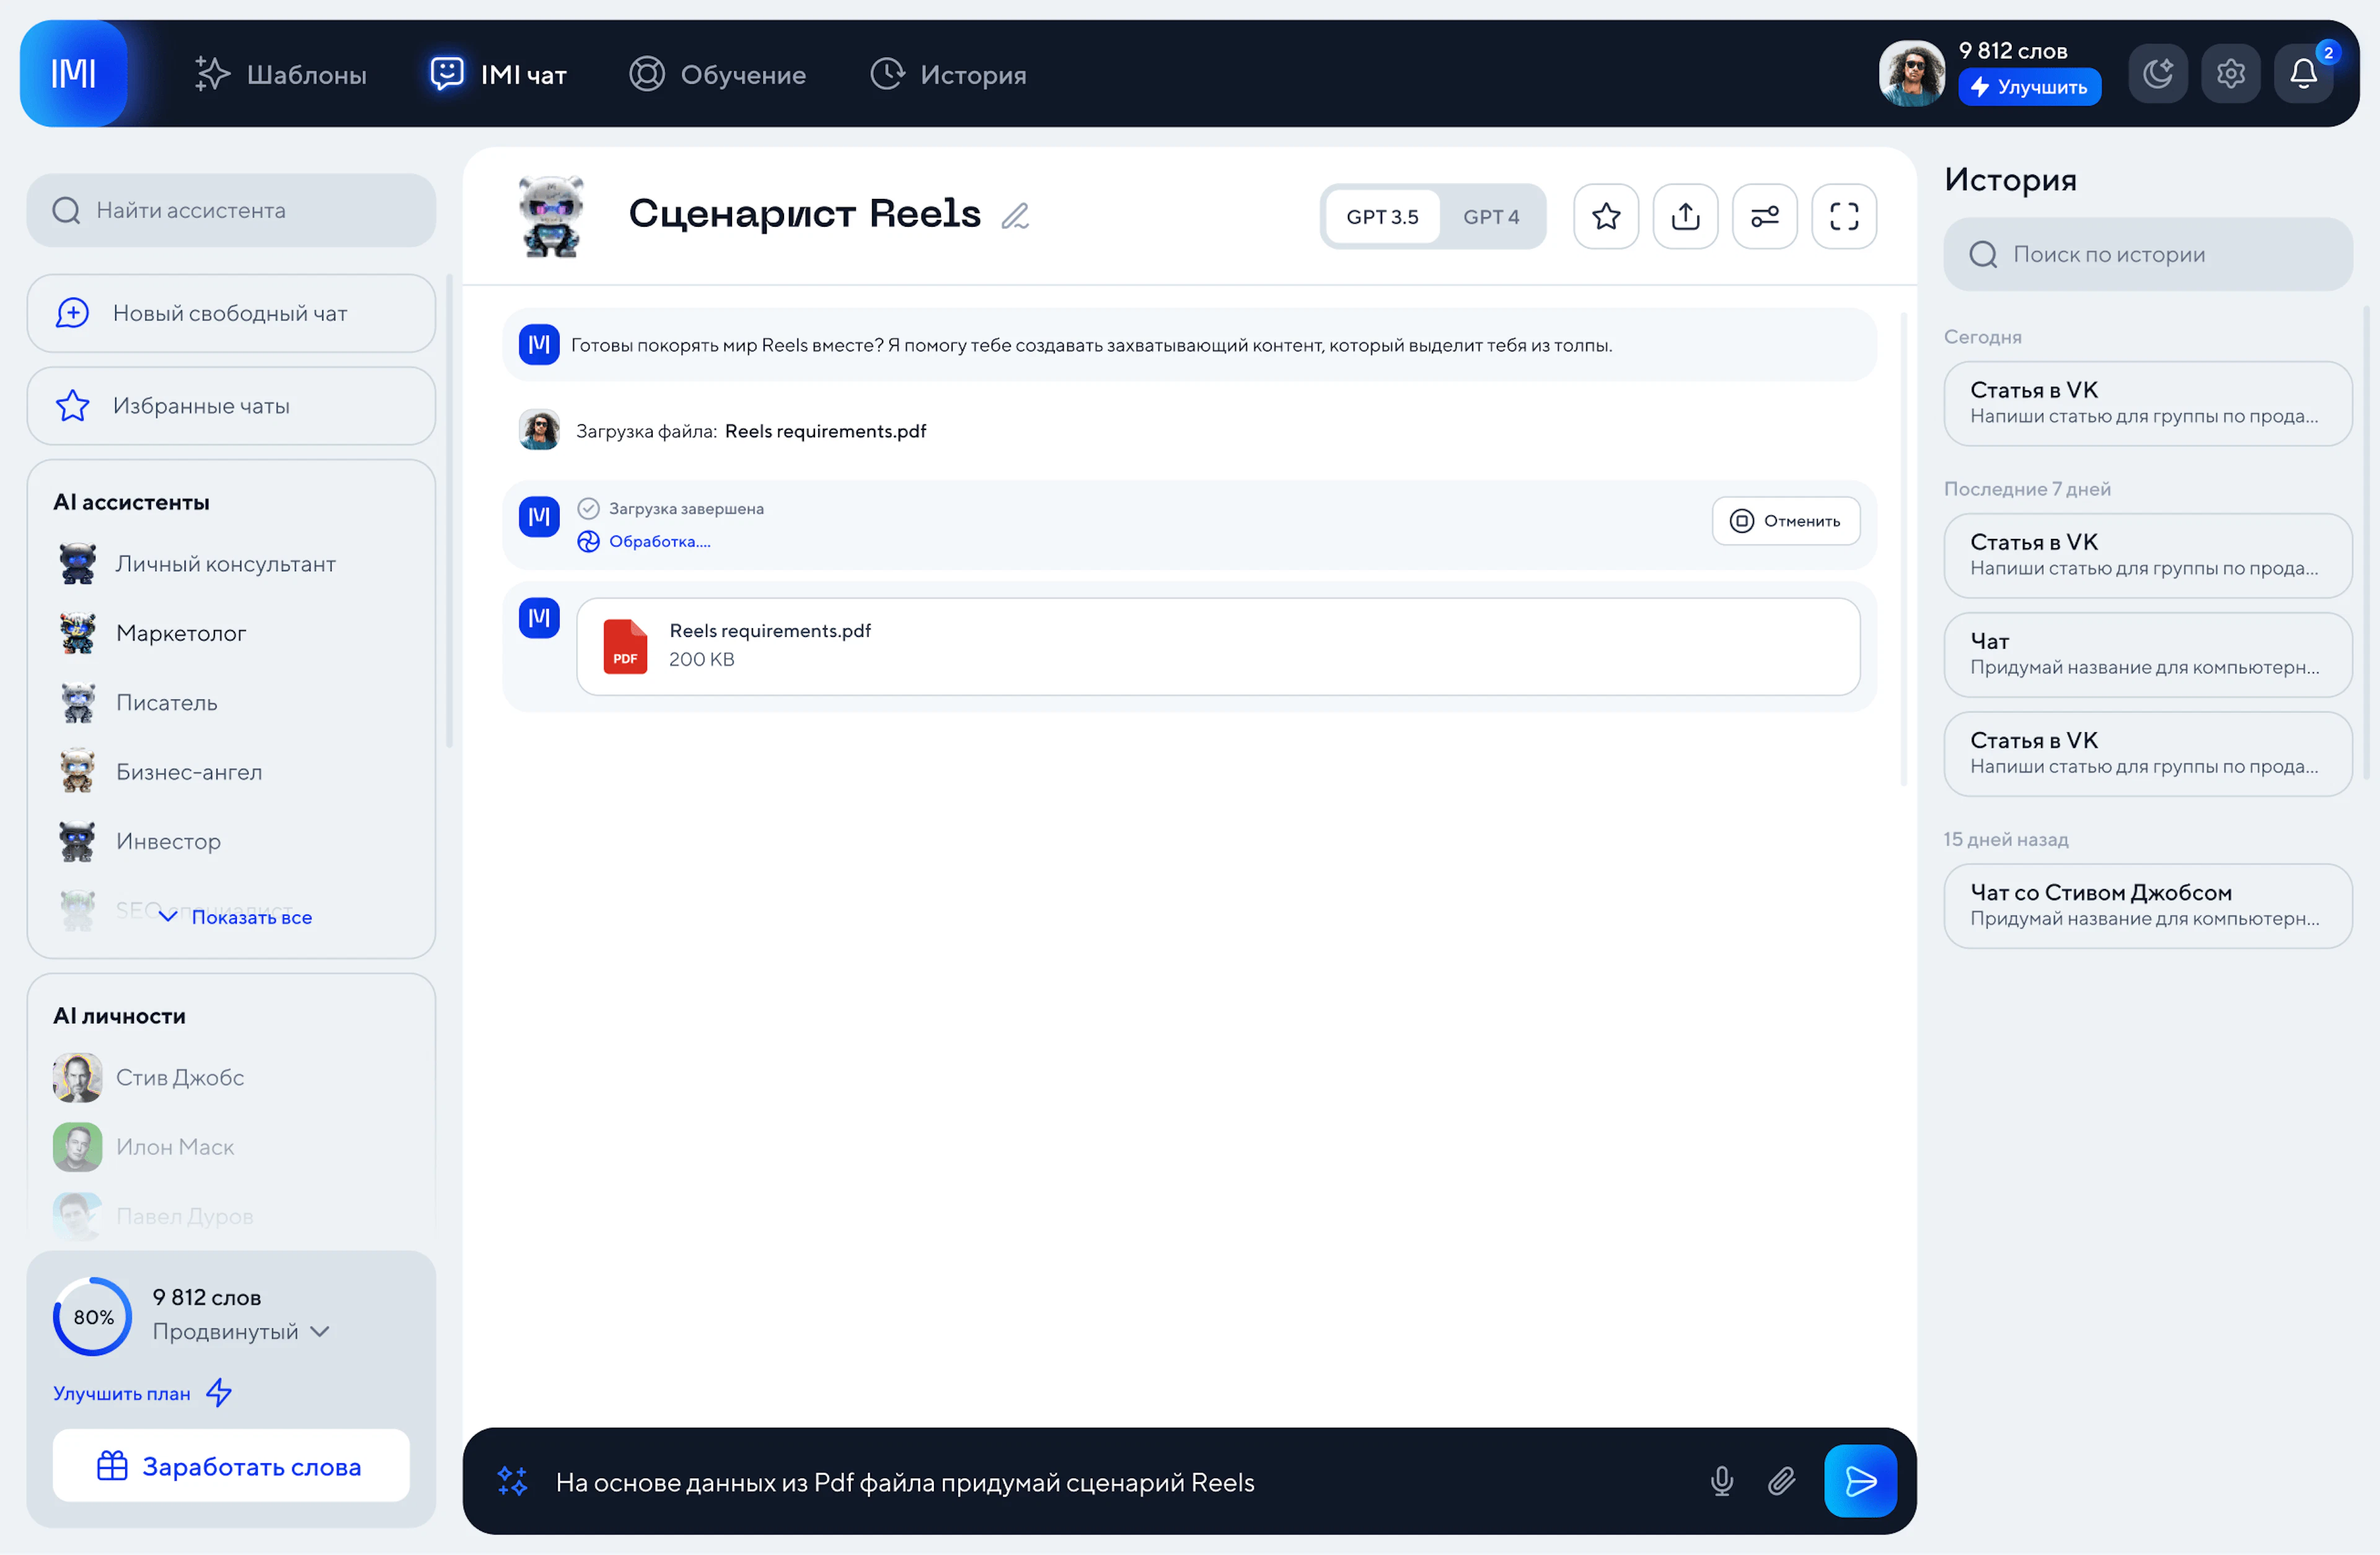Click the user avatar in the top bar
Screen dimensions: 2380x1555
(x=1911, y=73)
